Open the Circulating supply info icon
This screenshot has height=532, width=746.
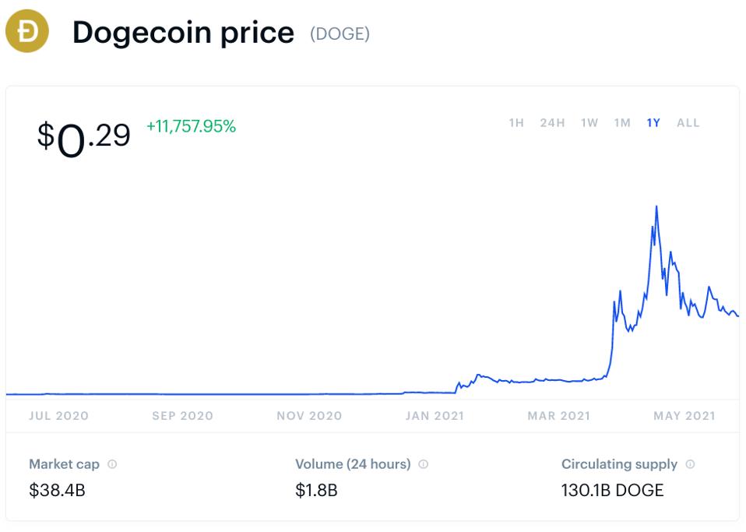point(691,464)
